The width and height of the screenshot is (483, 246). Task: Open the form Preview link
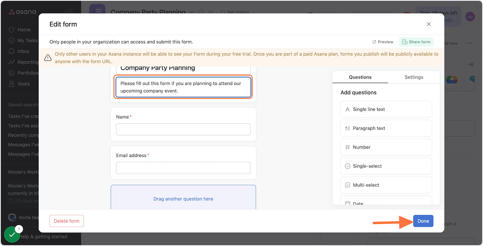tap(383, 42)
